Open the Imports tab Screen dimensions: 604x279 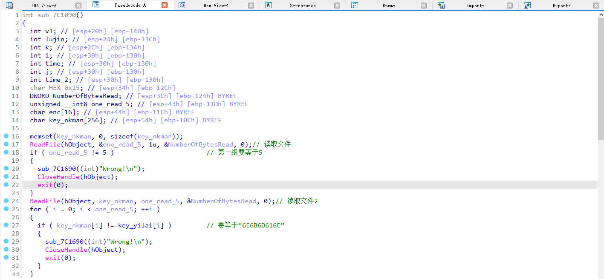click(475, 6)
